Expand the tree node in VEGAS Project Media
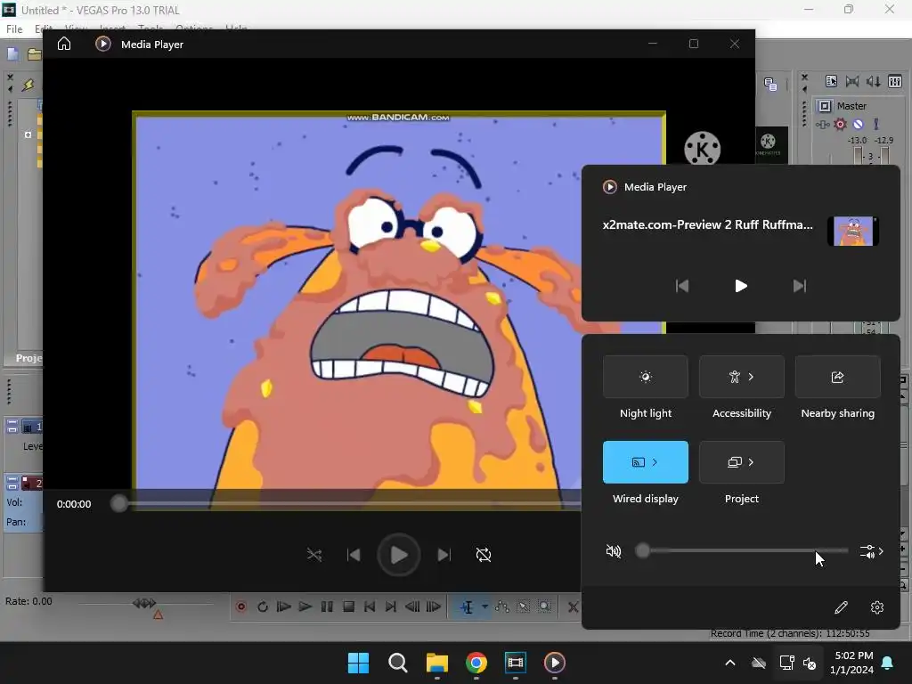Viewport: 912px width, 684px height. [x=28, y=134]
